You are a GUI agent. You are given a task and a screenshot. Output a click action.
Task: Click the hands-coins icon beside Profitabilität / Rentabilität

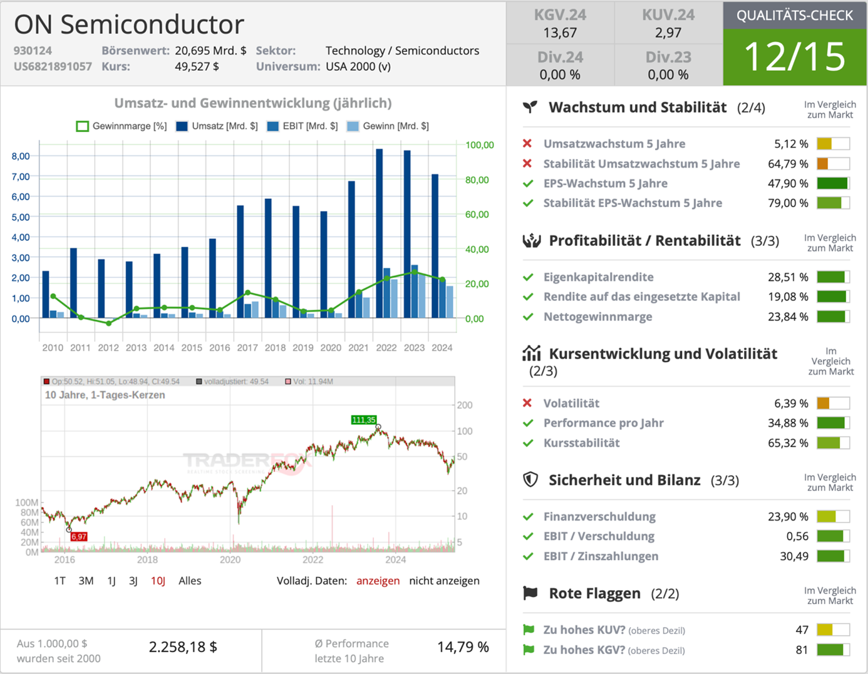[532, 240]
